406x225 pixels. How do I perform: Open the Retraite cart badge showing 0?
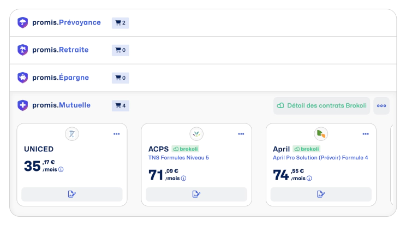click(121, 50)
